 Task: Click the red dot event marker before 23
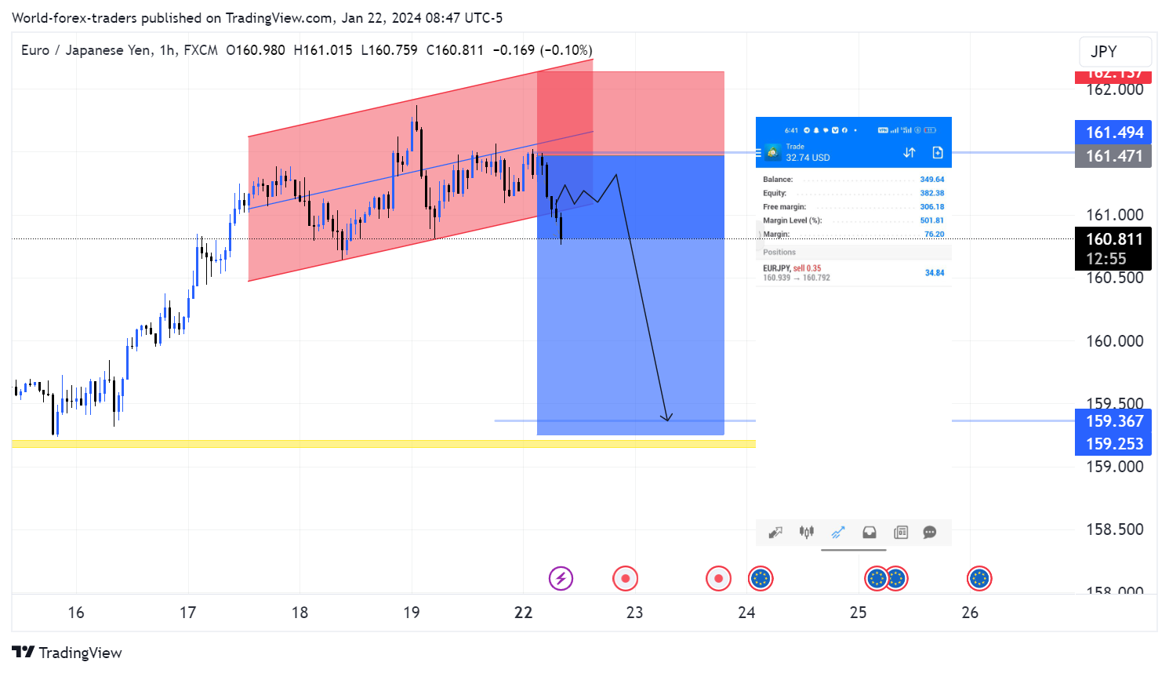tap(625, 579)
